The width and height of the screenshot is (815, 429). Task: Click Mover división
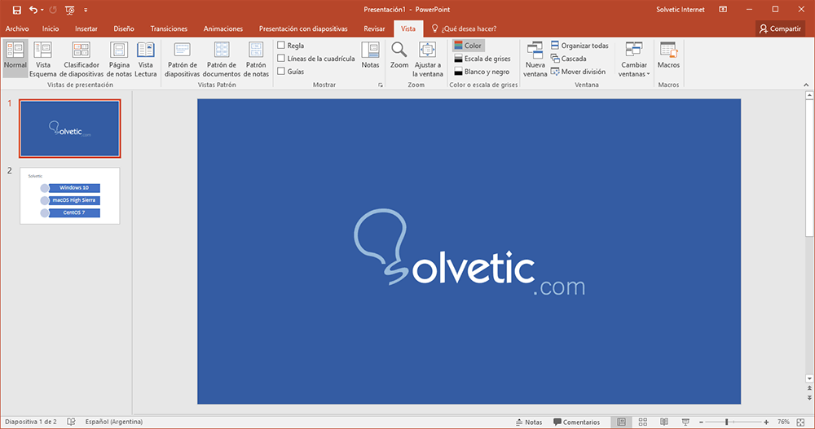578,72
